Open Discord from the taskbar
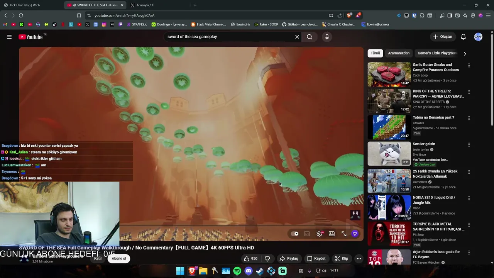 coord(249,271)
